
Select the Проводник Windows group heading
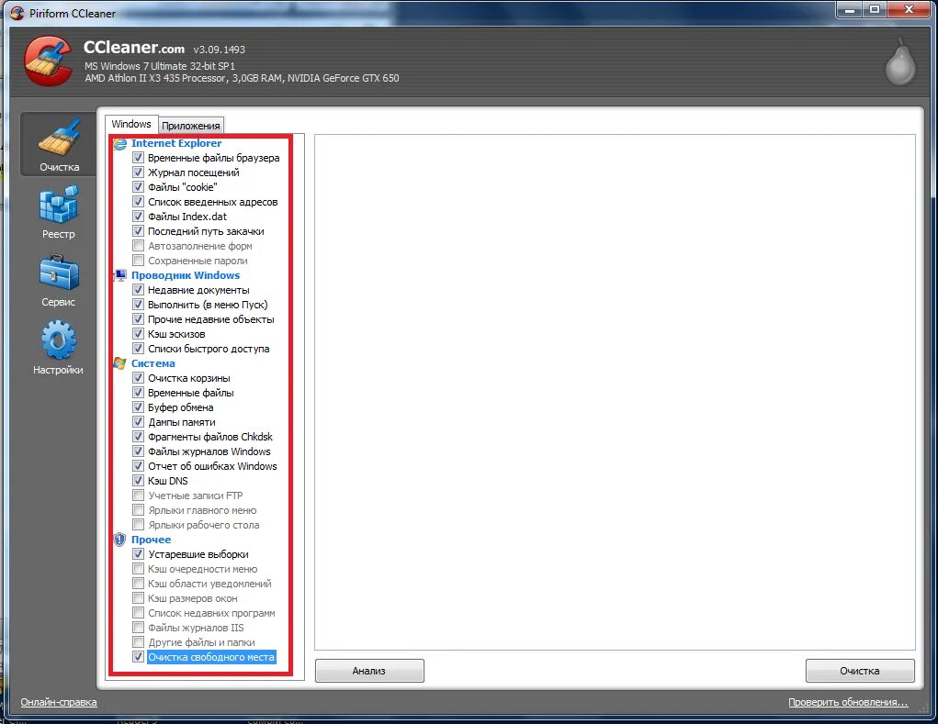click(x=186, y=275)
